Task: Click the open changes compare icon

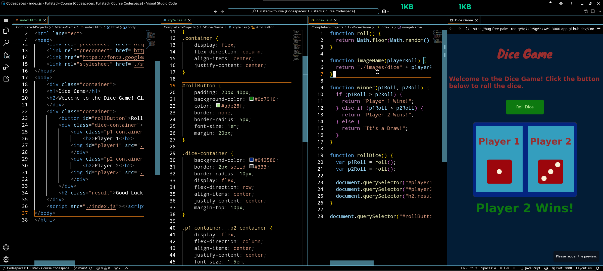Action: click(586, 11)
